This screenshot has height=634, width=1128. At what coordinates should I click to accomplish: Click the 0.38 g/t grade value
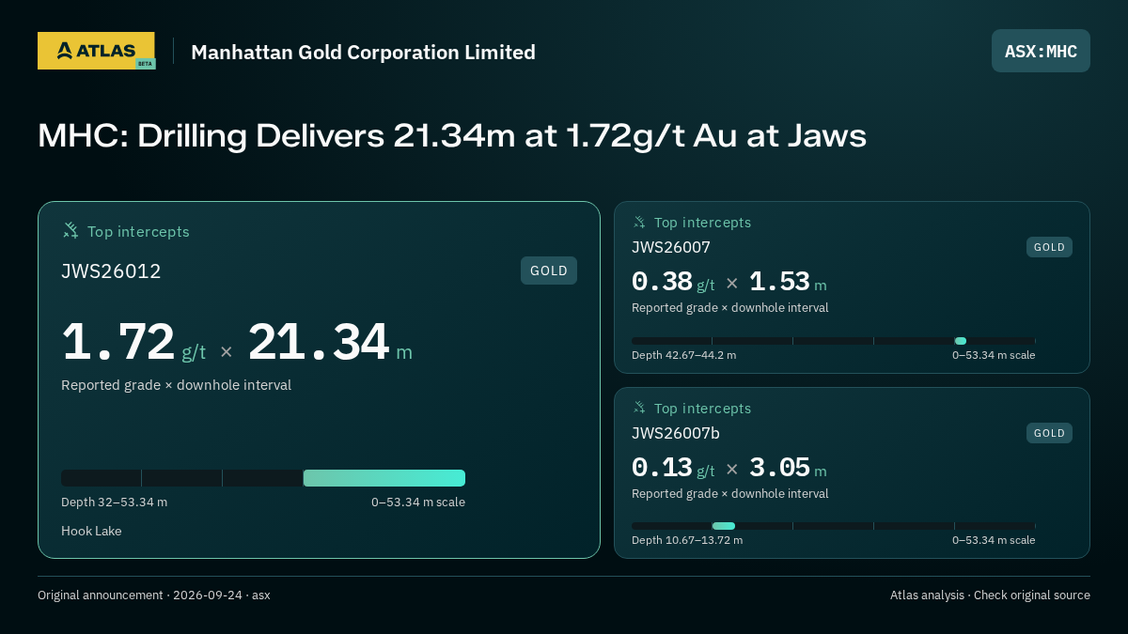point(673,281)
